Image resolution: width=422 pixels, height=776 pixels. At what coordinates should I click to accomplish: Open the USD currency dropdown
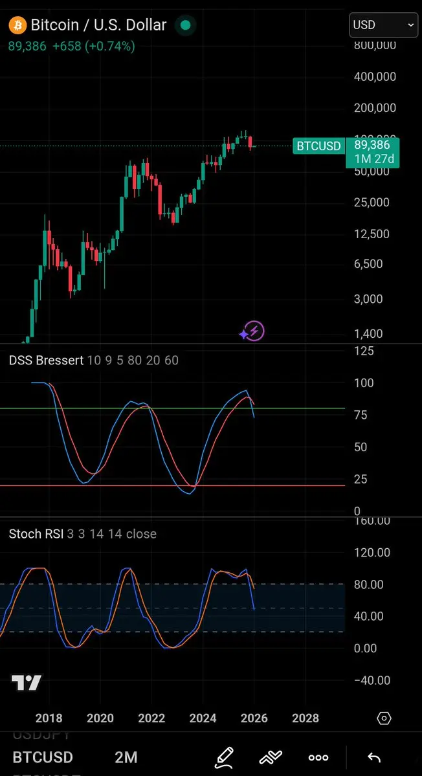point(383,25)
